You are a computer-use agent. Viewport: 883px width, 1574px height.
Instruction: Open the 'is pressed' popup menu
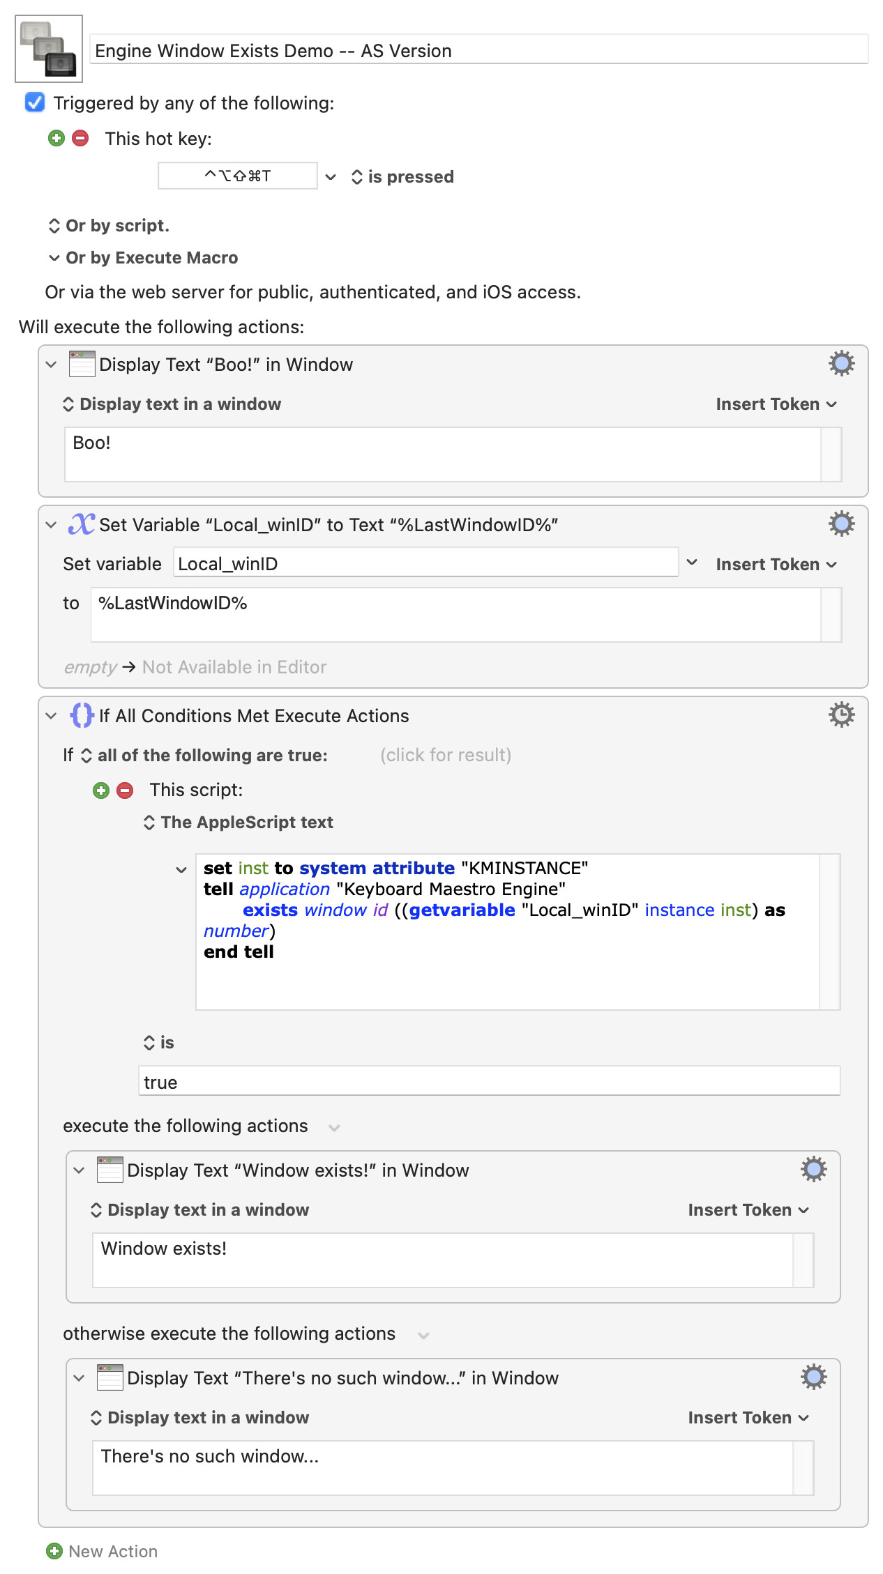point(402,177)
